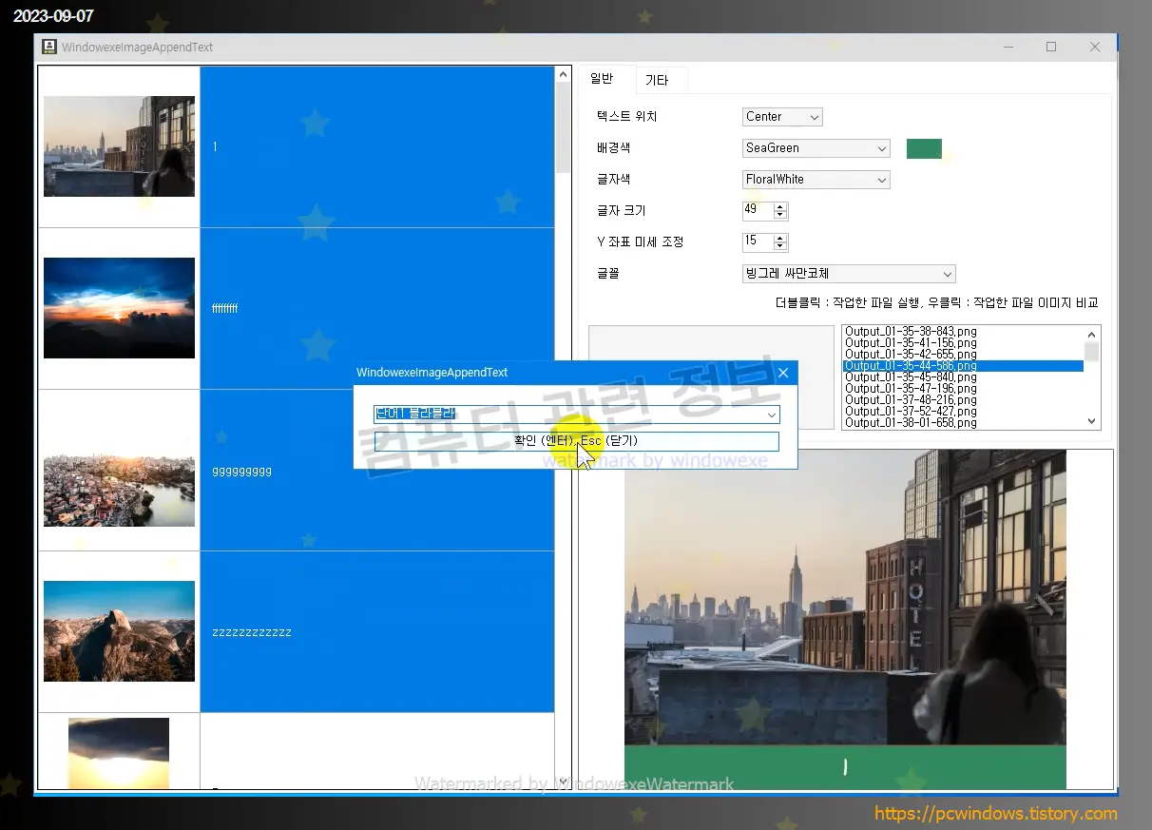Viewport: 1152px width, 830px height.
Task: Click the text cell containing 1
Action: pos(377,146)
